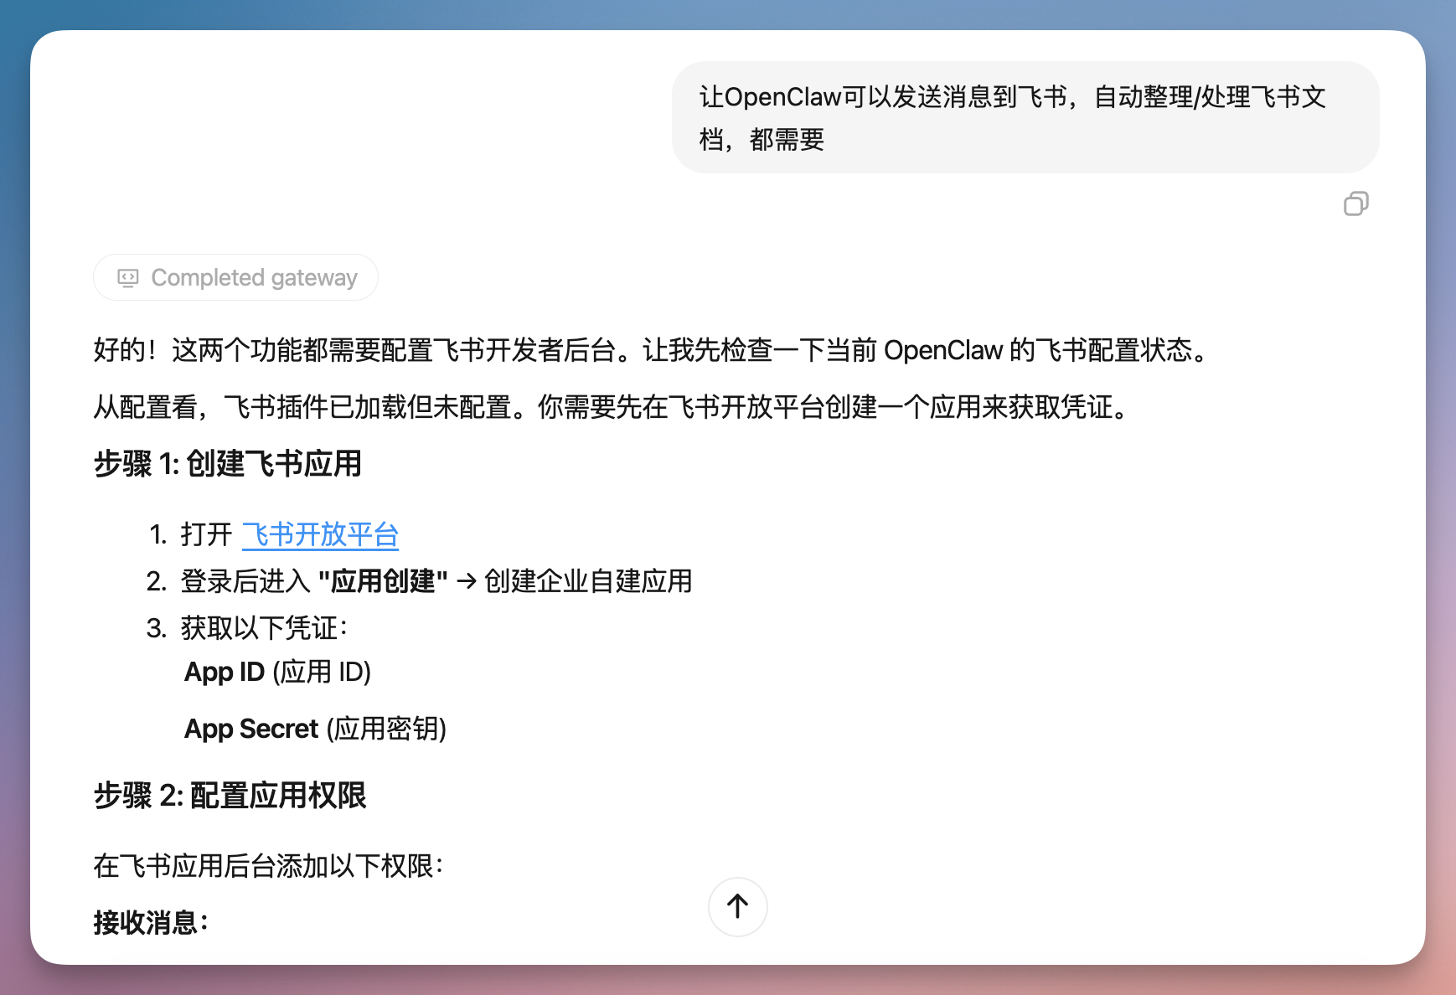Click the heading 步骤 2: 配置应用权限

click(230, 795)
